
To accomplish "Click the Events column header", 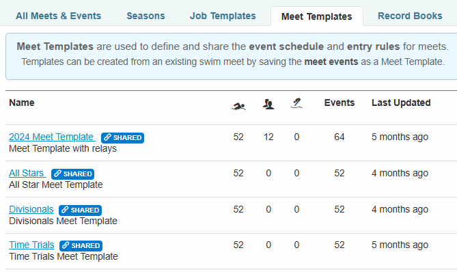I will point(340,103).
